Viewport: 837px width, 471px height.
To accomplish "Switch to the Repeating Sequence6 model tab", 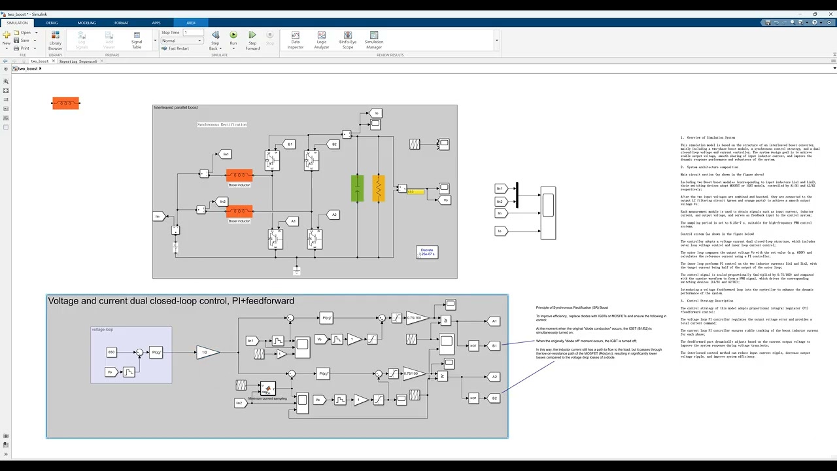I will (78, 61).
